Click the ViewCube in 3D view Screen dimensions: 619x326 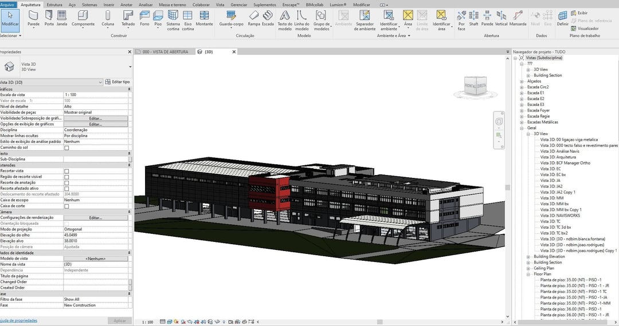tap(475, 85)
